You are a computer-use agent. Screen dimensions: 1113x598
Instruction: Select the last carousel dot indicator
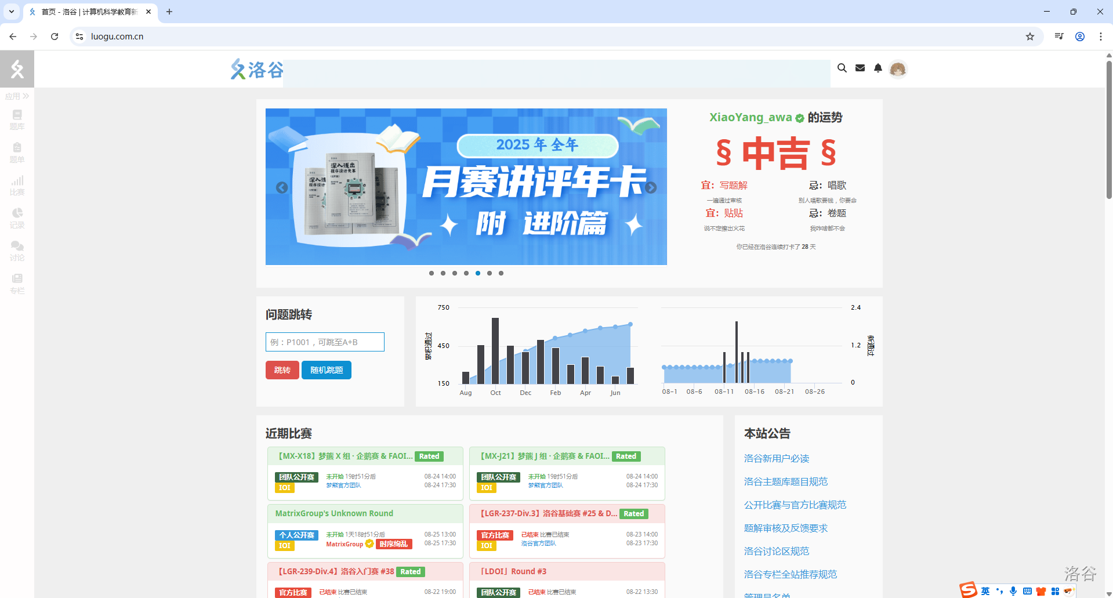click(x=501, y=273)
